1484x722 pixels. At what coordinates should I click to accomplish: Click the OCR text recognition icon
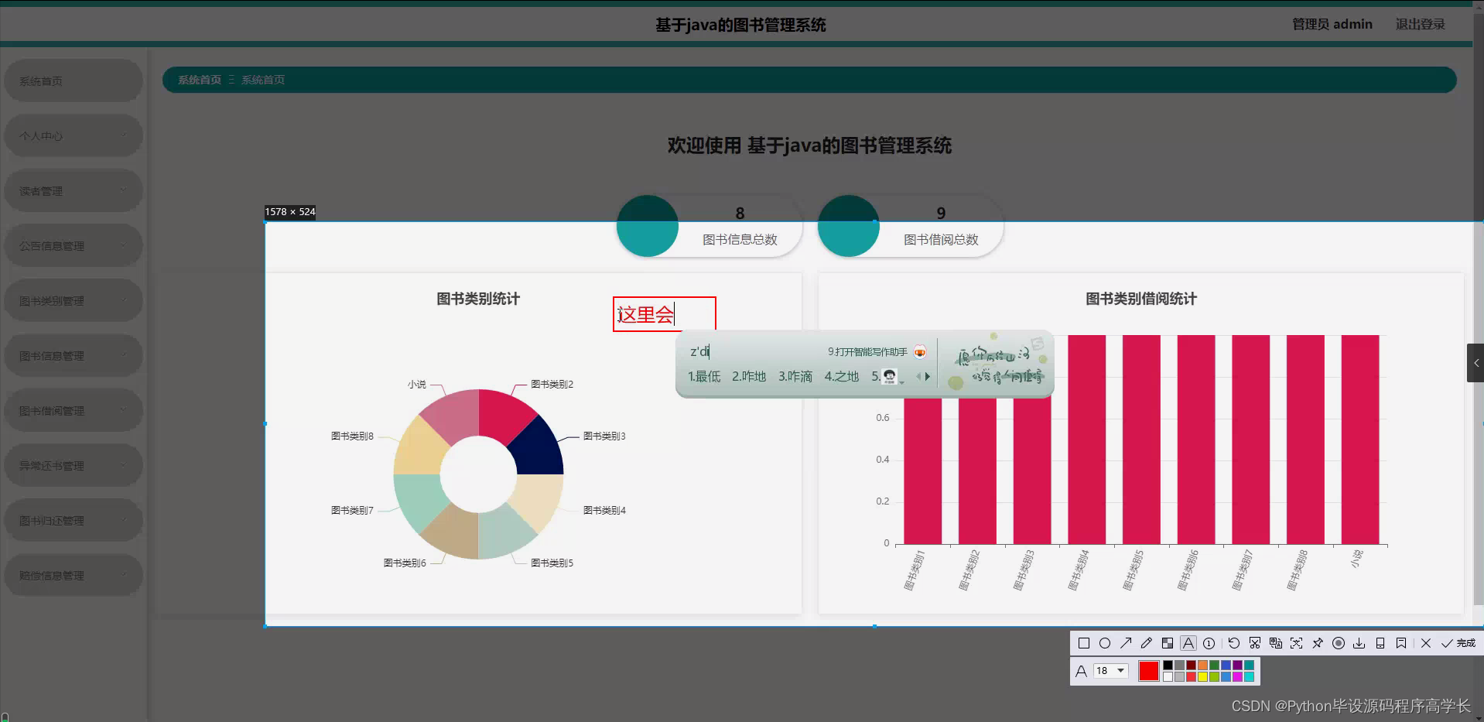coord(1274,643)
